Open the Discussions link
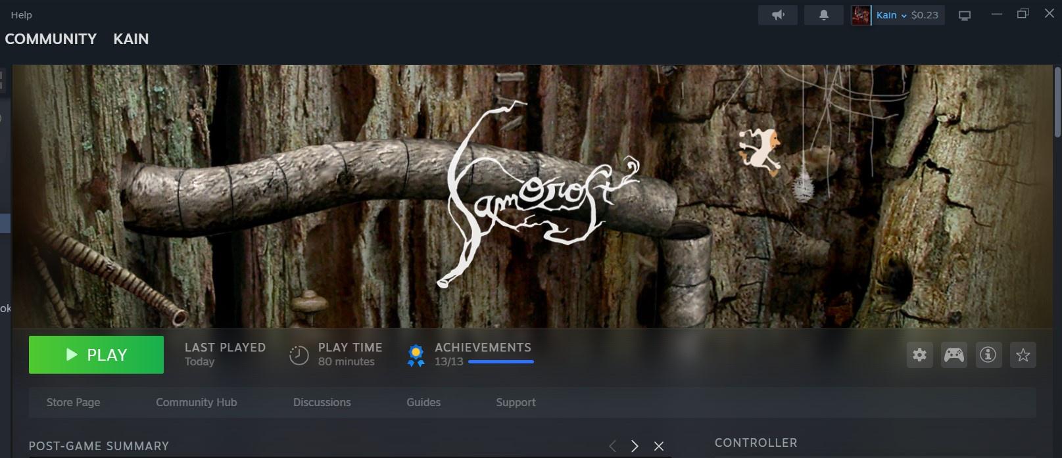1062x458 pixels. pyautogui.click(x=322, y=402)
